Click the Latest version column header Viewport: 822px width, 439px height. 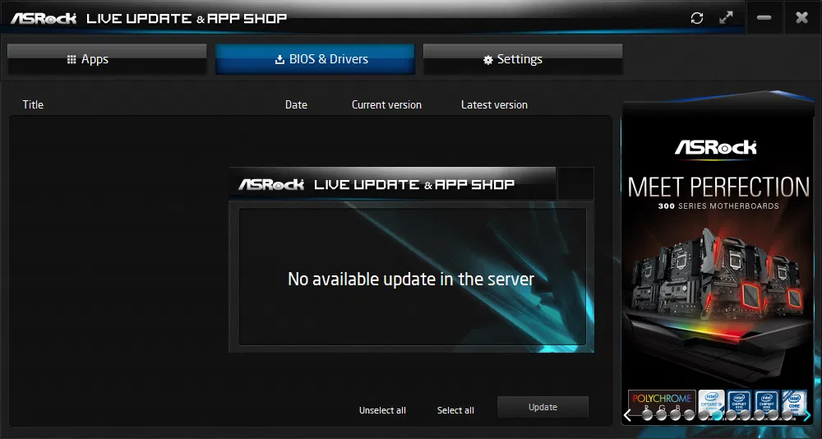[494, 104]
